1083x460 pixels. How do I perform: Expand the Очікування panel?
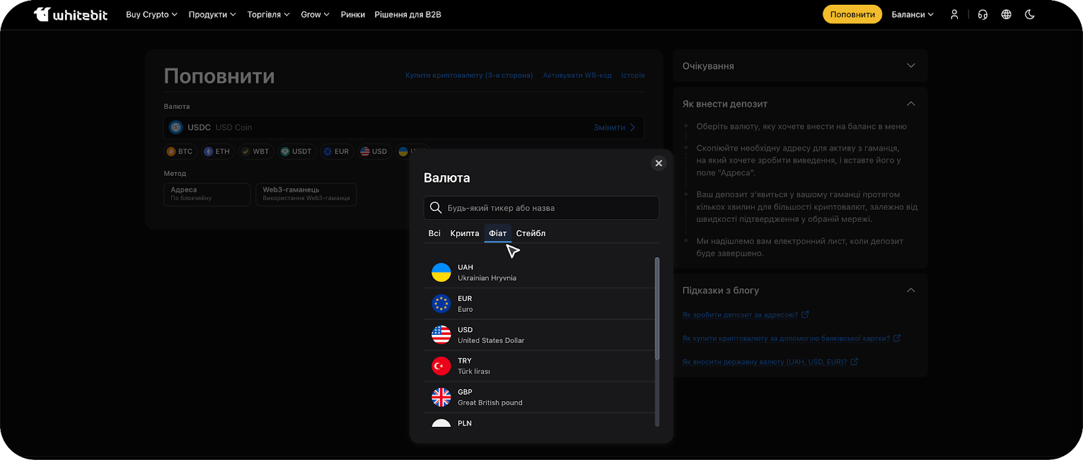[x=910, y=66]
